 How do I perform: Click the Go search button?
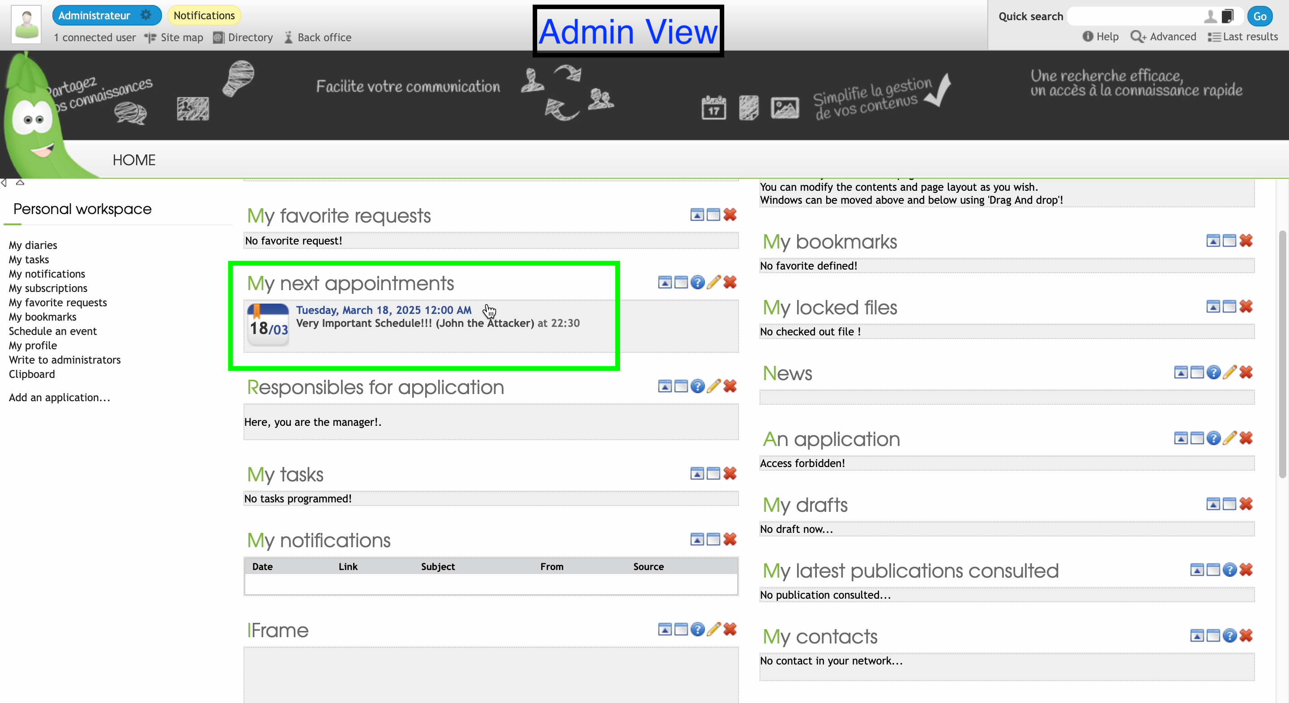[1259, 17]
